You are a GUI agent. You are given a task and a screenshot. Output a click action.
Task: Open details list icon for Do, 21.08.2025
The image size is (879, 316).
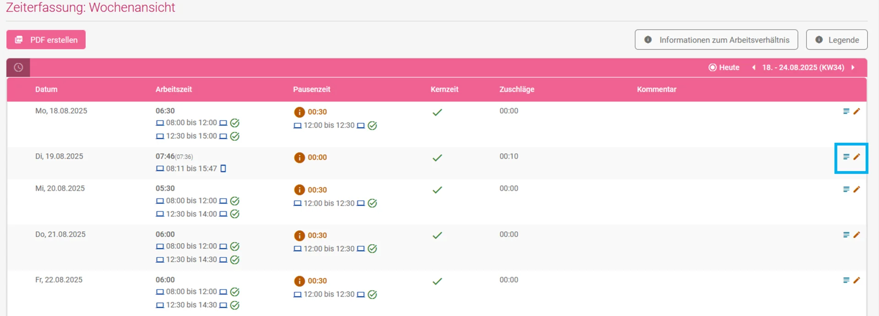coord(846,235)
